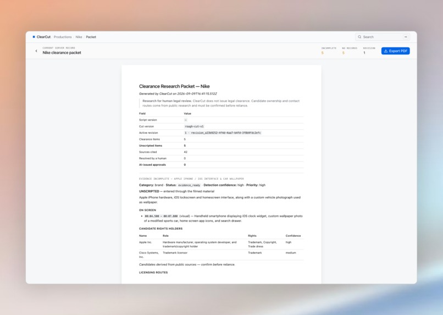Click the Licensing Routes heading
This screenshot has height=315, width=443.
[153, 272]
